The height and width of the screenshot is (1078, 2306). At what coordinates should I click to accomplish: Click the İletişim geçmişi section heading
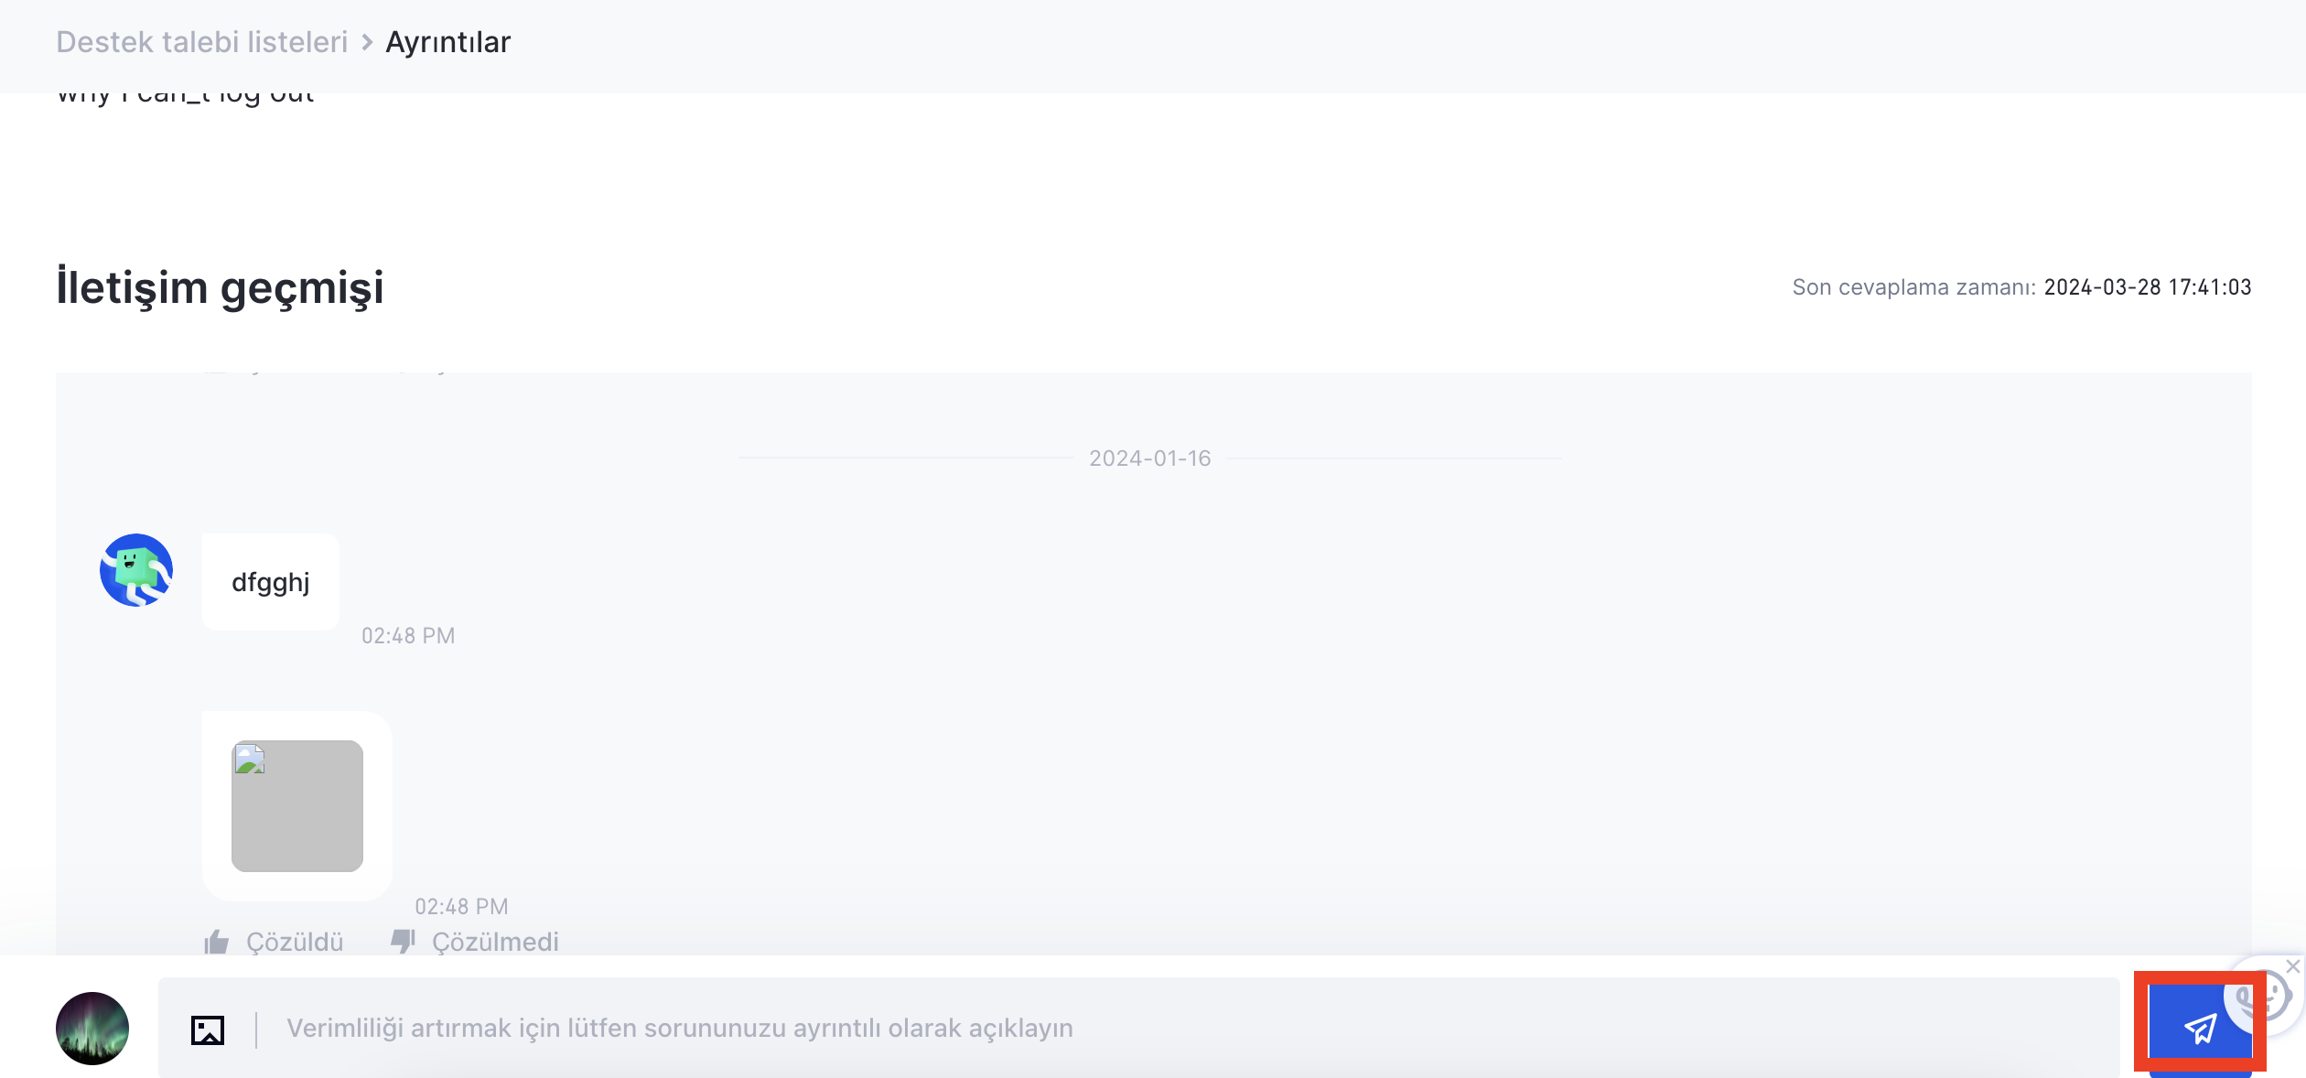pos(221,287)
